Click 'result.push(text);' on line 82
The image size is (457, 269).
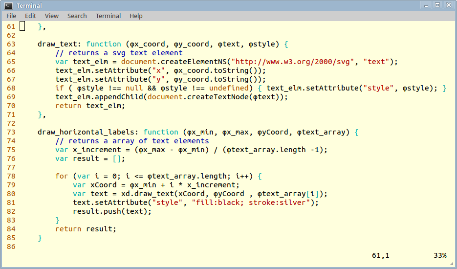coord(112,211)
